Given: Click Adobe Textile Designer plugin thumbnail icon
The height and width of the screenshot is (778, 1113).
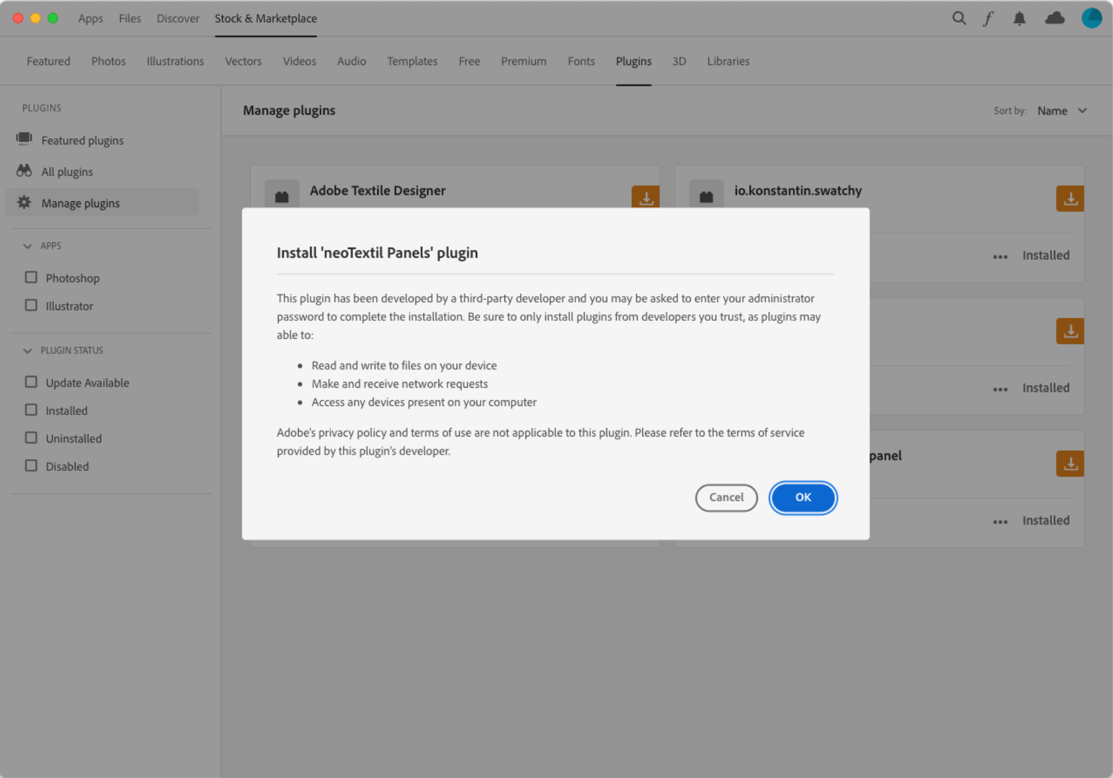Looking at the screenshot, I should tap(282, 194).
